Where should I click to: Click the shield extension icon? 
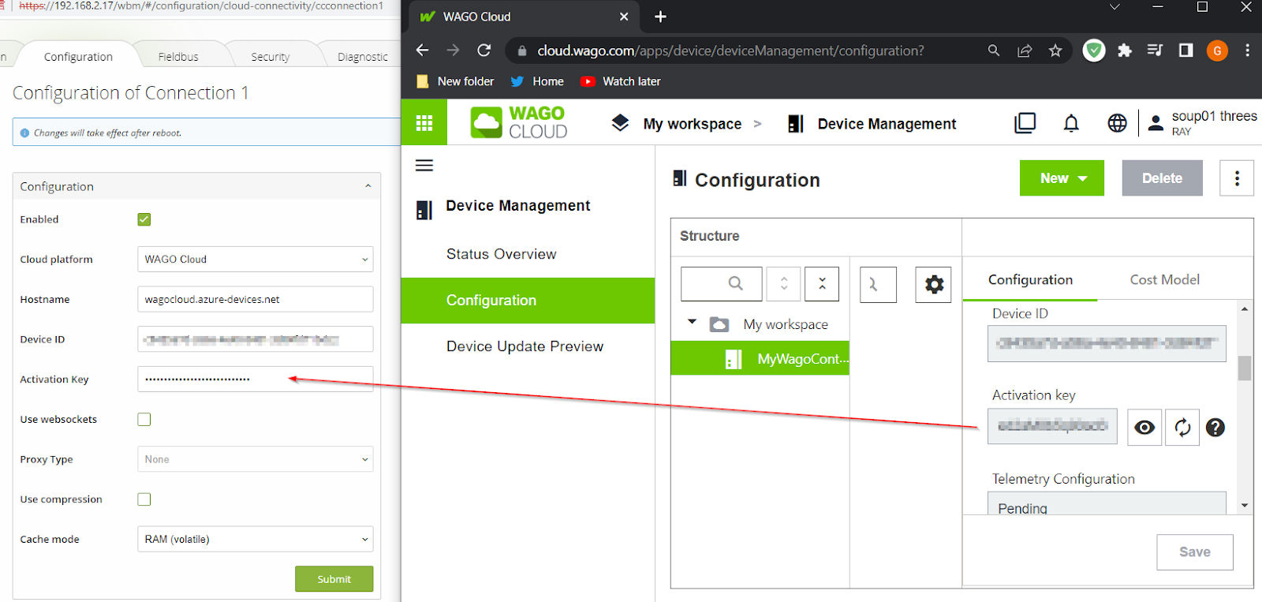coord(1094,50)
